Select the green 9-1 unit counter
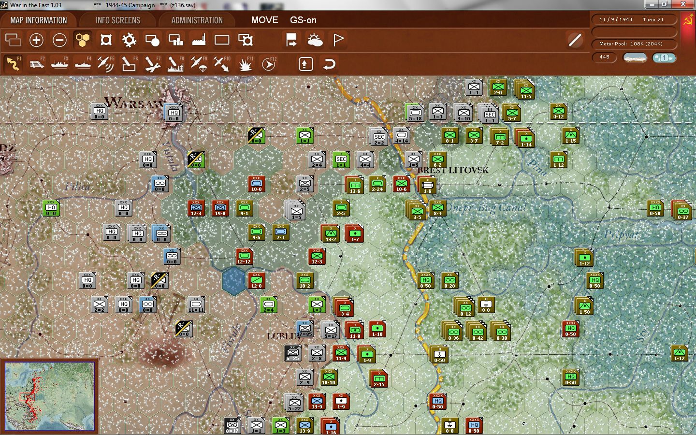Screen dimensions: 696x435 coord(244,208)
